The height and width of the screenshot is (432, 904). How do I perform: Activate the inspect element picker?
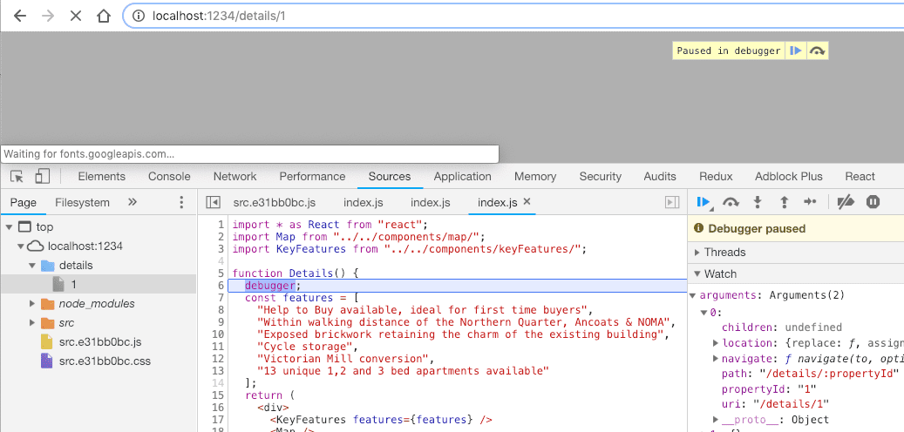[17, 176]
